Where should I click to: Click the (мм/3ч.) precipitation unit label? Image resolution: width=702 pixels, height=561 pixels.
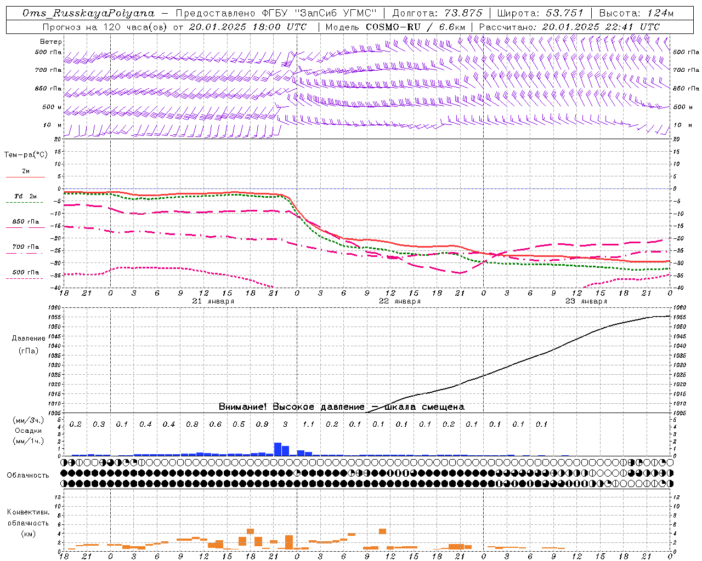tap(28, 420)
